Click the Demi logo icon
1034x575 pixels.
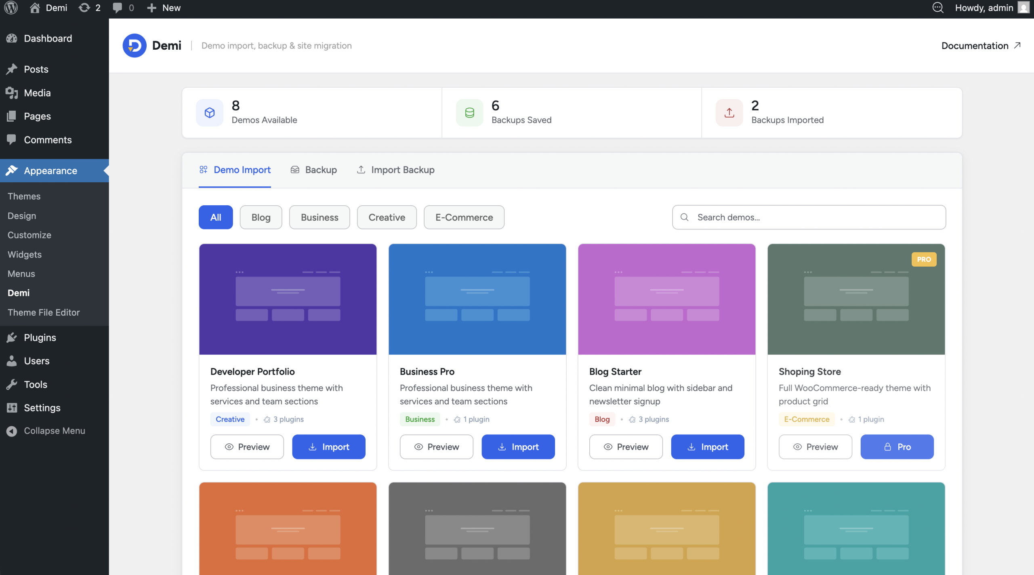click(135, 46)
